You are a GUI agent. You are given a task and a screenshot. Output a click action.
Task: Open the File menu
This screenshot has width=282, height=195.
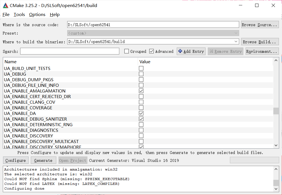[6, 14]
